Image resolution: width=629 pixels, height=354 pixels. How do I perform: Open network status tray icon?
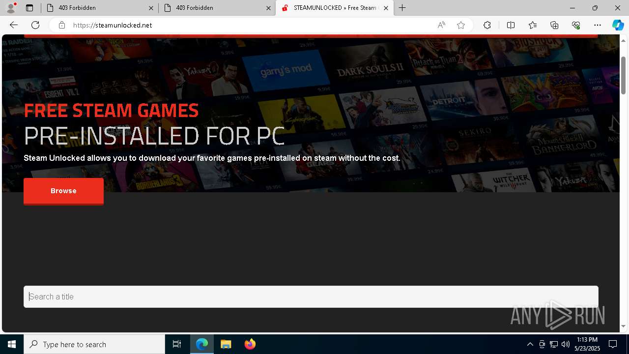(554, 344)
